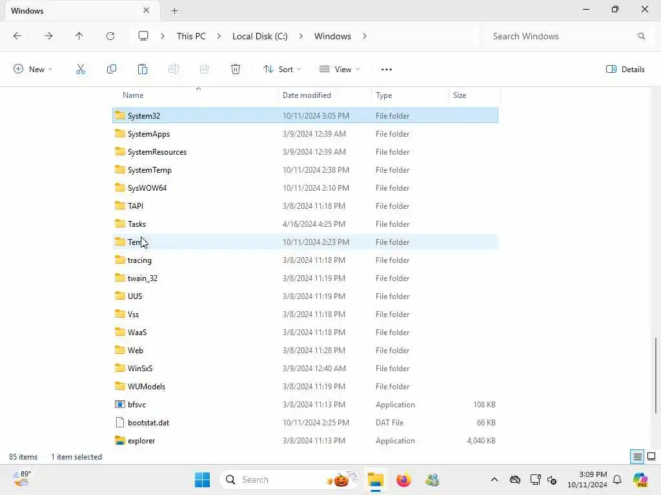This screenshot has width=661, height=495.
Task: Cut the selected item
Action: 81,69
